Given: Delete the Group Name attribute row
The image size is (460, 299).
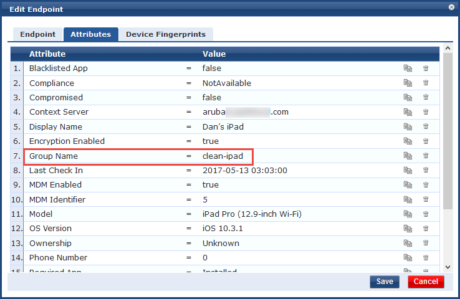Looking at the screenshot, I should [x=426, y=156].
